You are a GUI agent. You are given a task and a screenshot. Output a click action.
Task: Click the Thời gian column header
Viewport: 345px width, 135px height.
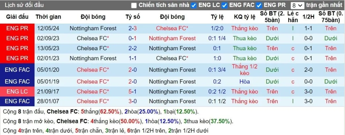coord(48,17)
